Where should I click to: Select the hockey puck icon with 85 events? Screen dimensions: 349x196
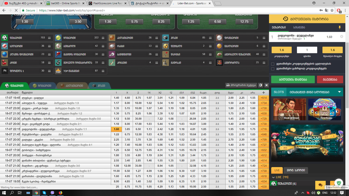click(165, 38)
